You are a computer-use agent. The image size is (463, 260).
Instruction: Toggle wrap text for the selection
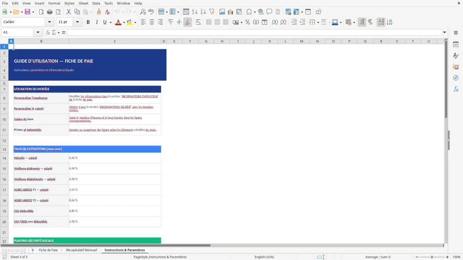click(x=198, y=22)
